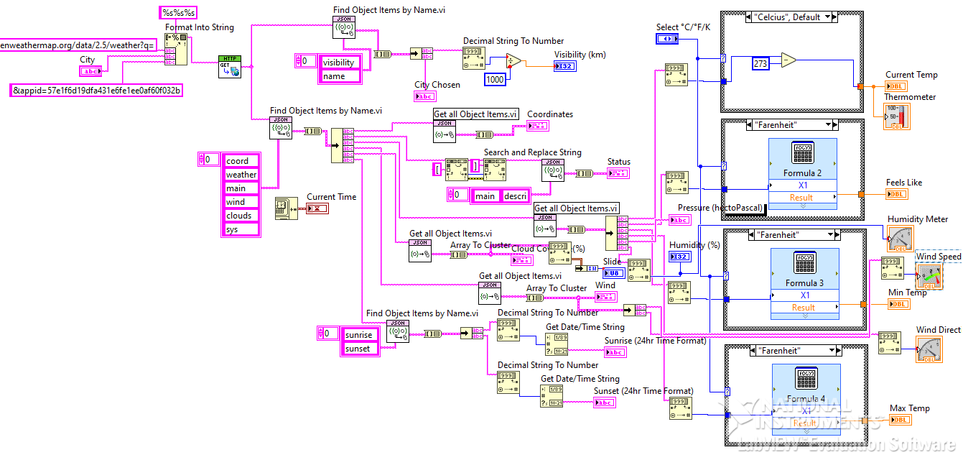The height and width of the screenshot is (455, 963).
Task: Click the Max Temp DBL indicator
Action: tap(901, 420)
